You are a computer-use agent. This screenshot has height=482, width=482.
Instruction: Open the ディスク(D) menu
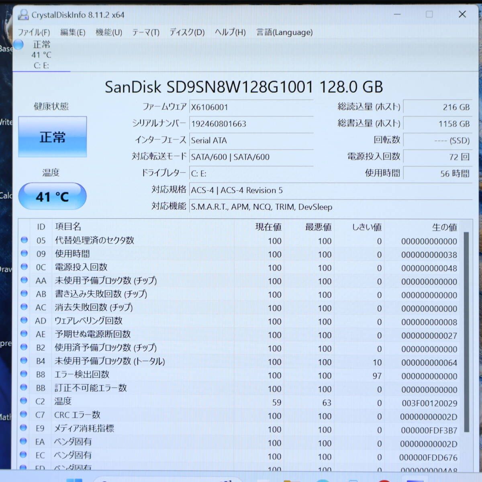187,32
